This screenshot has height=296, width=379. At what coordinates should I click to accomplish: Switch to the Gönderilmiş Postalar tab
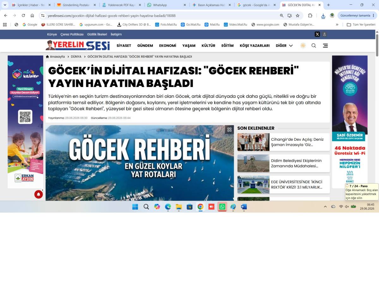coord(76,5)
